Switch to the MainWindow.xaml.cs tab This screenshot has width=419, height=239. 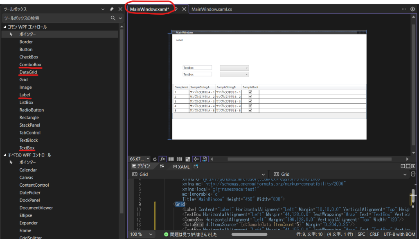212,9
